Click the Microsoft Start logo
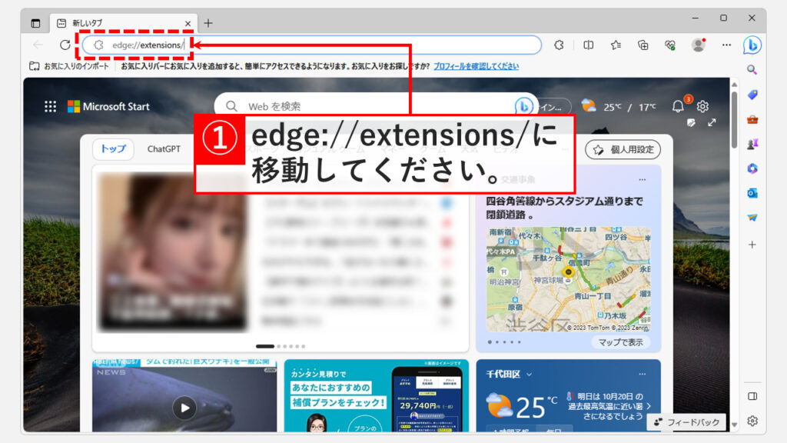This screenshot has width=787, height=443. 108,106
